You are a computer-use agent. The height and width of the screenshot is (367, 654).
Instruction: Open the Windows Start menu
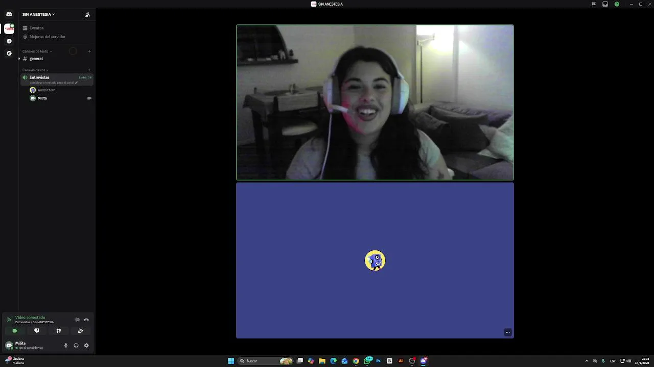tap(231, 361)
